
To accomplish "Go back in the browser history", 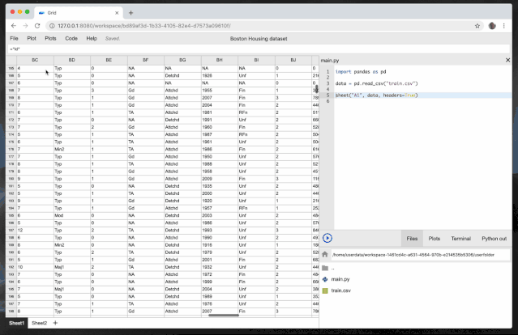I will (14, 26).
